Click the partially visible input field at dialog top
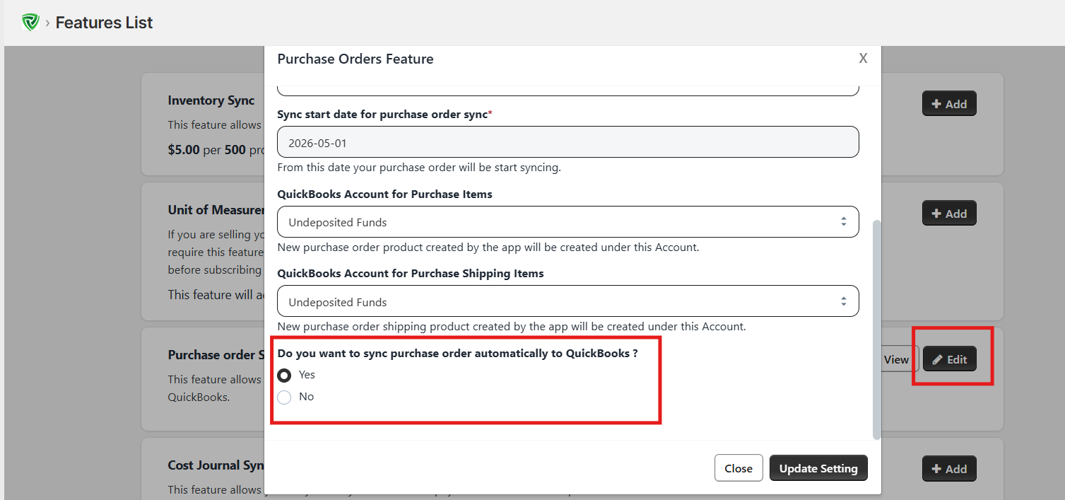The width and height of the screenshot is (1065, 500). pos(568,90)
